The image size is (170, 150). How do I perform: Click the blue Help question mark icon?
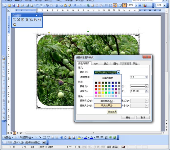click(x=140, y=5)
